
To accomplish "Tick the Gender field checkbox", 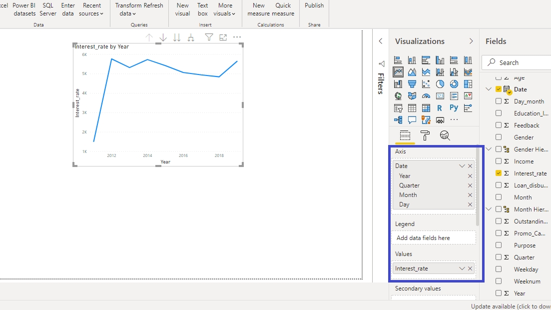I will click(x=499, y=137).
